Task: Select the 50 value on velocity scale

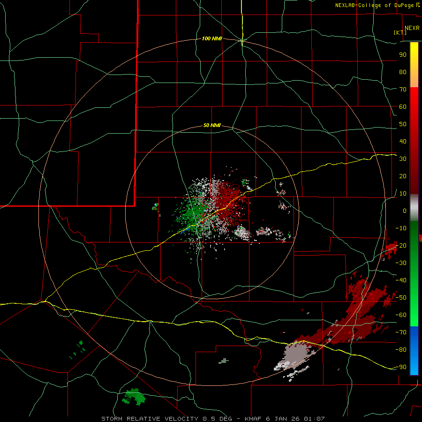Action: (403, 124)
